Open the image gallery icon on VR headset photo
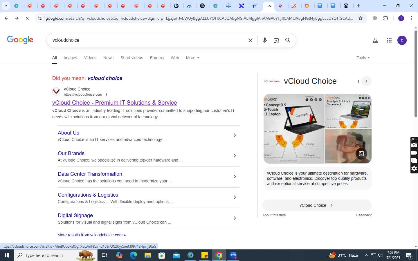This screenshot has height=261, width=418. tap(361, 154)
